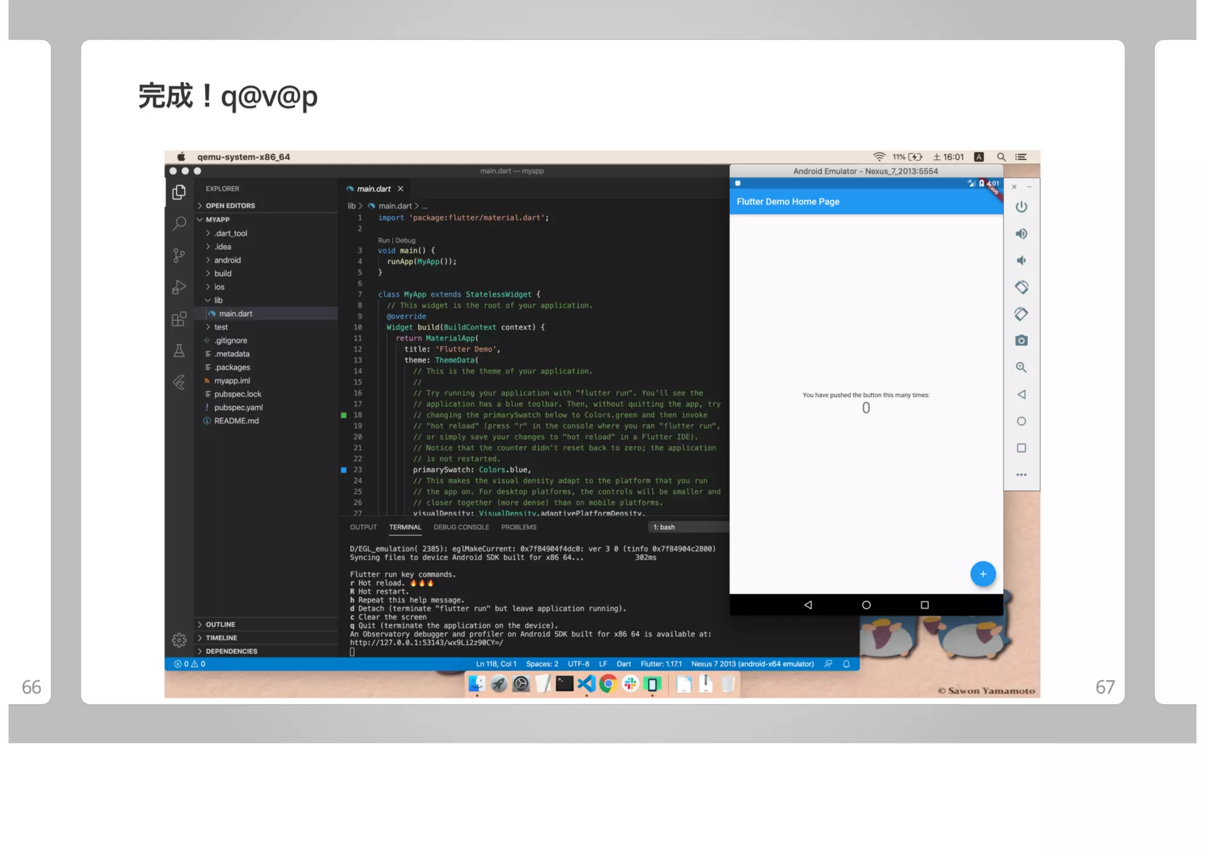1205x853 pixels.
Task: Open Finder in the Dock
Action: click(477, 683)
